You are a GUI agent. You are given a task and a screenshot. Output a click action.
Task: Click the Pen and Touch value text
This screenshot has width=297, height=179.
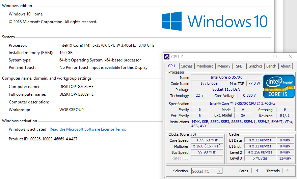pyautogui.click(x=103, y=68)
